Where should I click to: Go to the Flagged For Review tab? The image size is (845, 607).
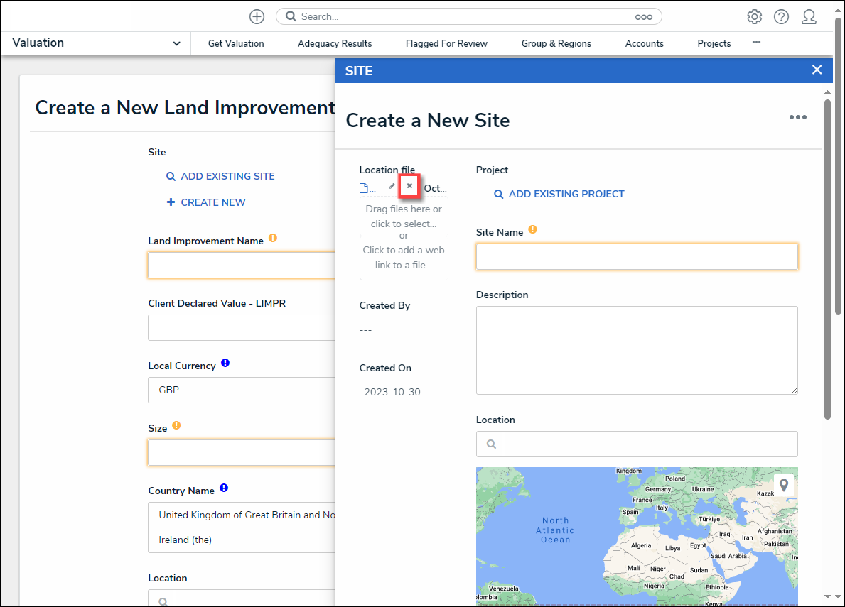coord(446,43)
